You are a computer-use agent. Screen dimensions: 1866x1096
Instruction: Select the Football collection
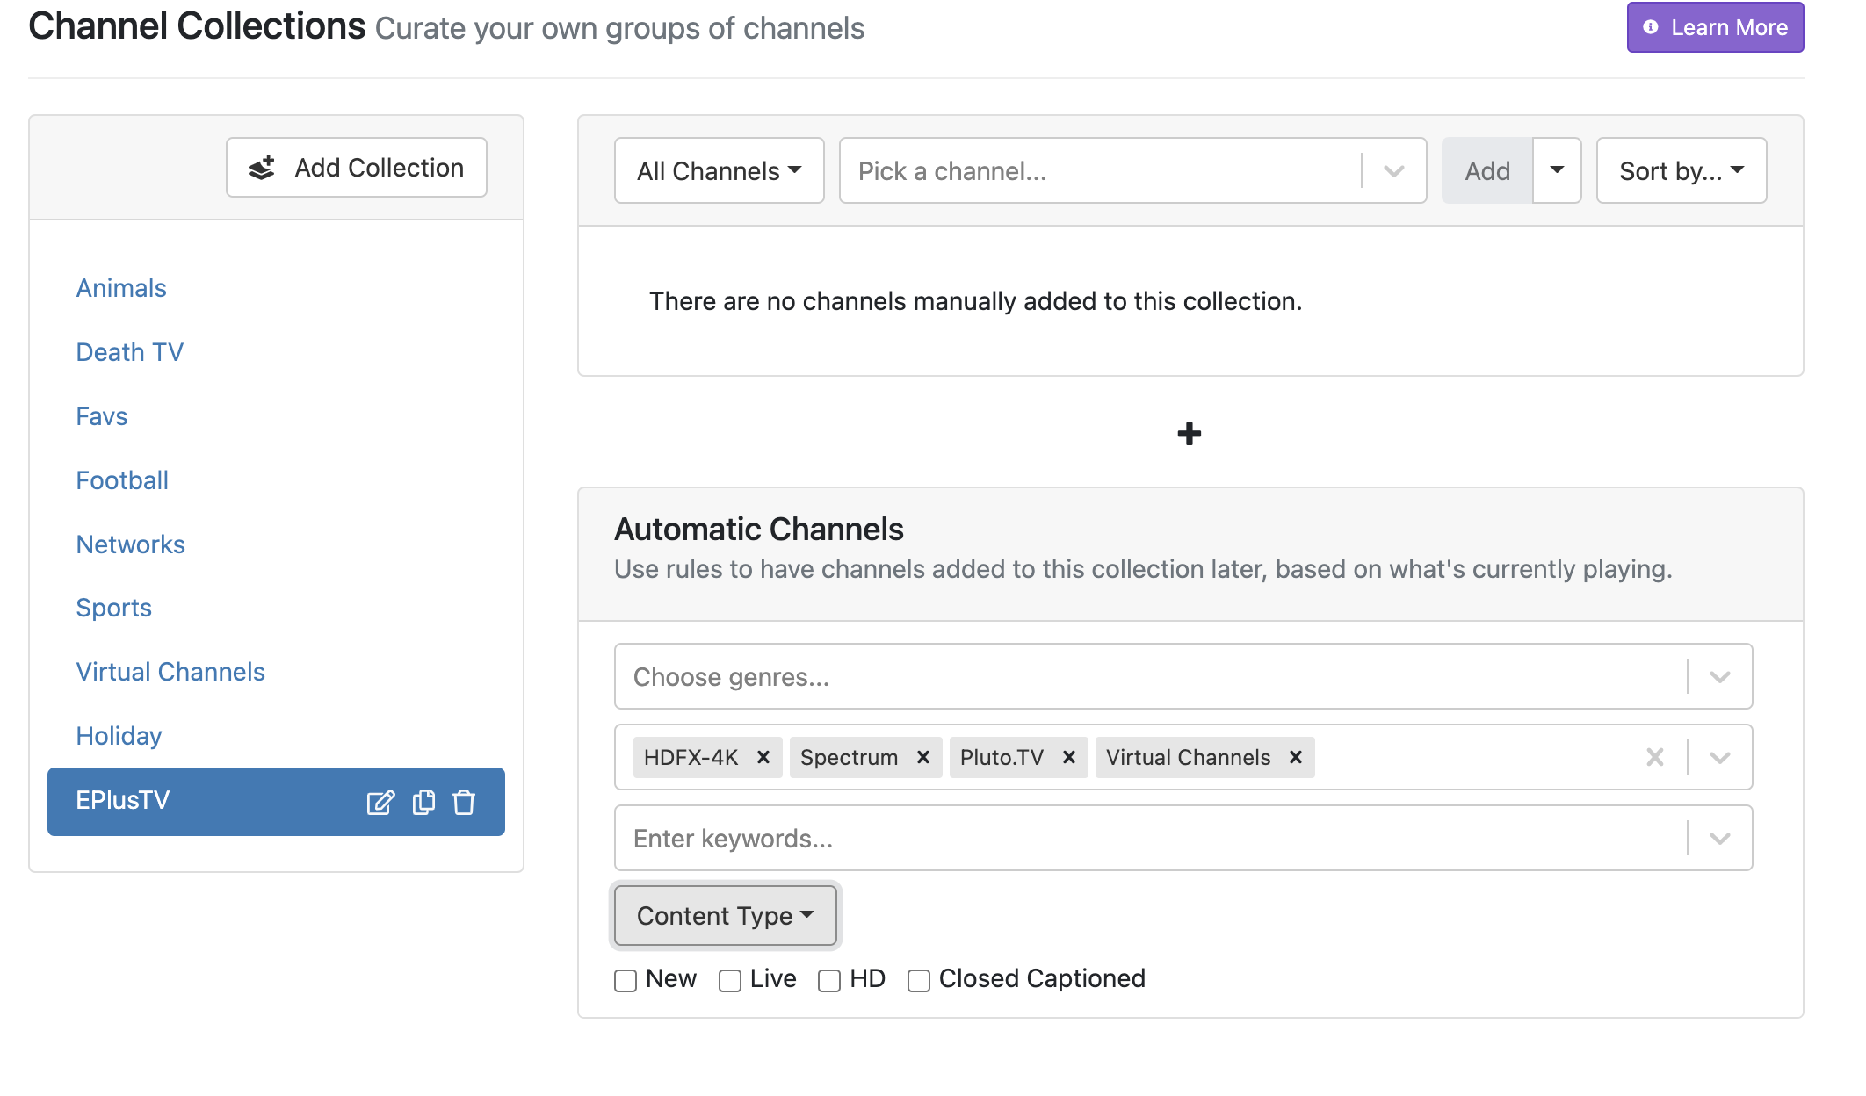pos(122,480)
